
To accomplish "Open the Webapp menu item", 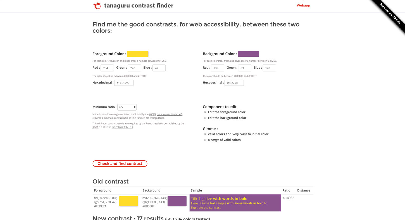I will (x=303, y=5).
